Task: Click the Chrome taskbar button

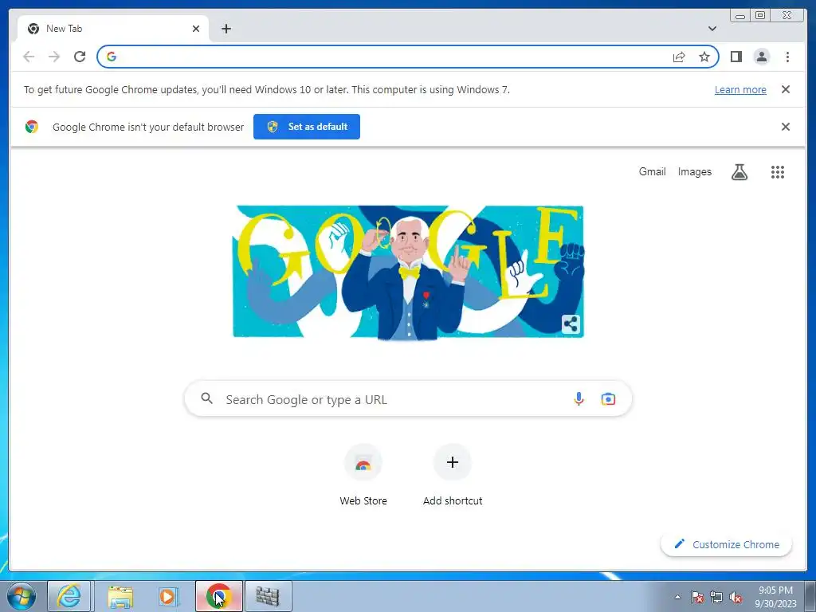Action: point(219,596)
